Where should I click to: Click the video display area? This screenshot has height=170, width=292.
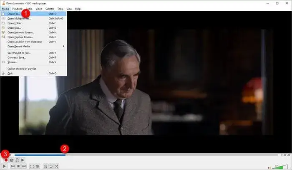coord(146,82)
